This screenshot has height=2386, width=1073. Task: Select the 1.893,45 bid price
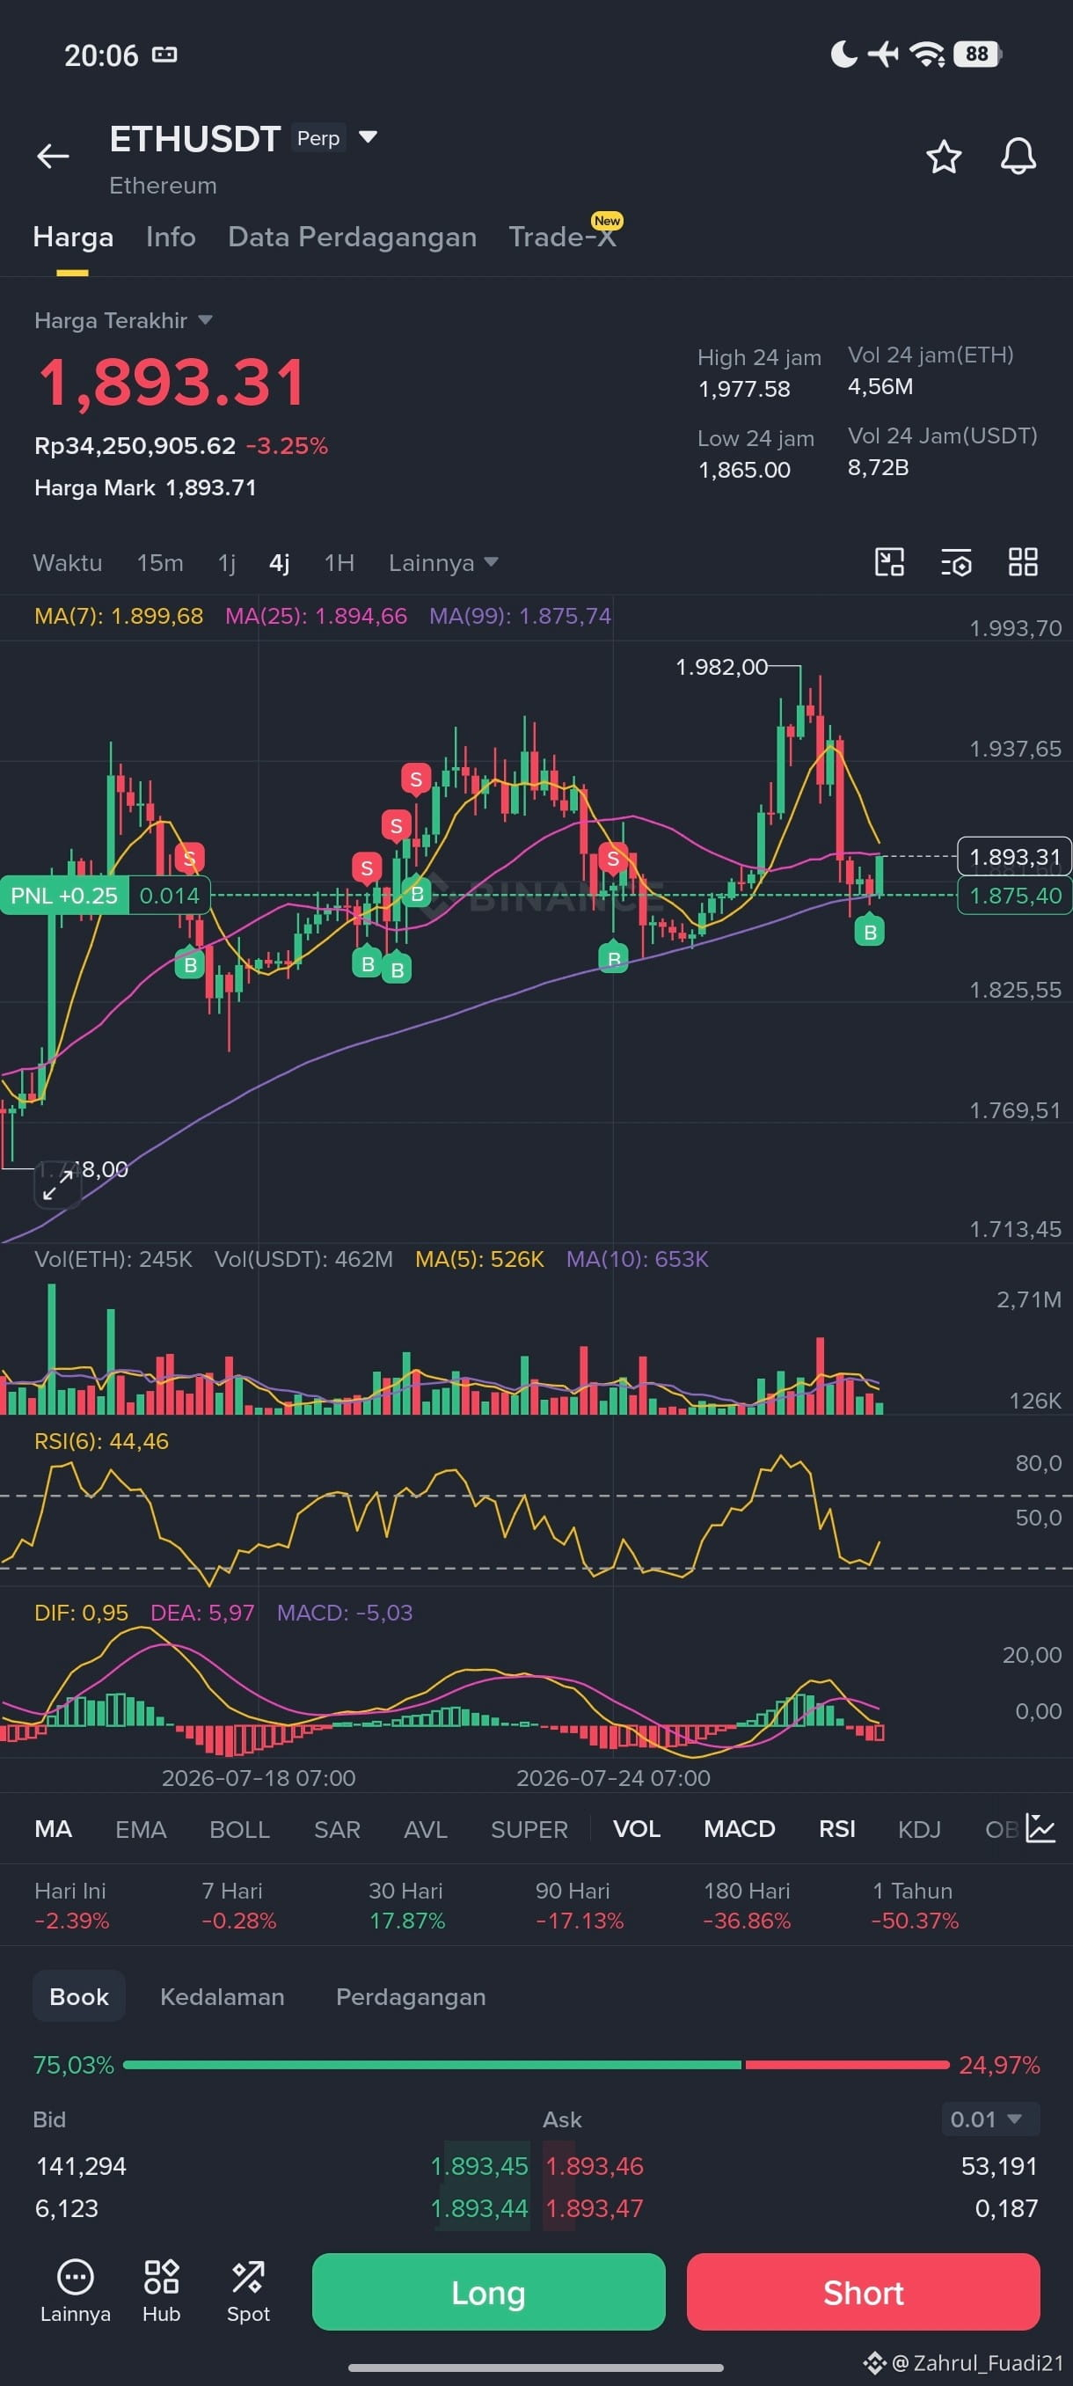pyautogui.click(x=479, y=2165)
